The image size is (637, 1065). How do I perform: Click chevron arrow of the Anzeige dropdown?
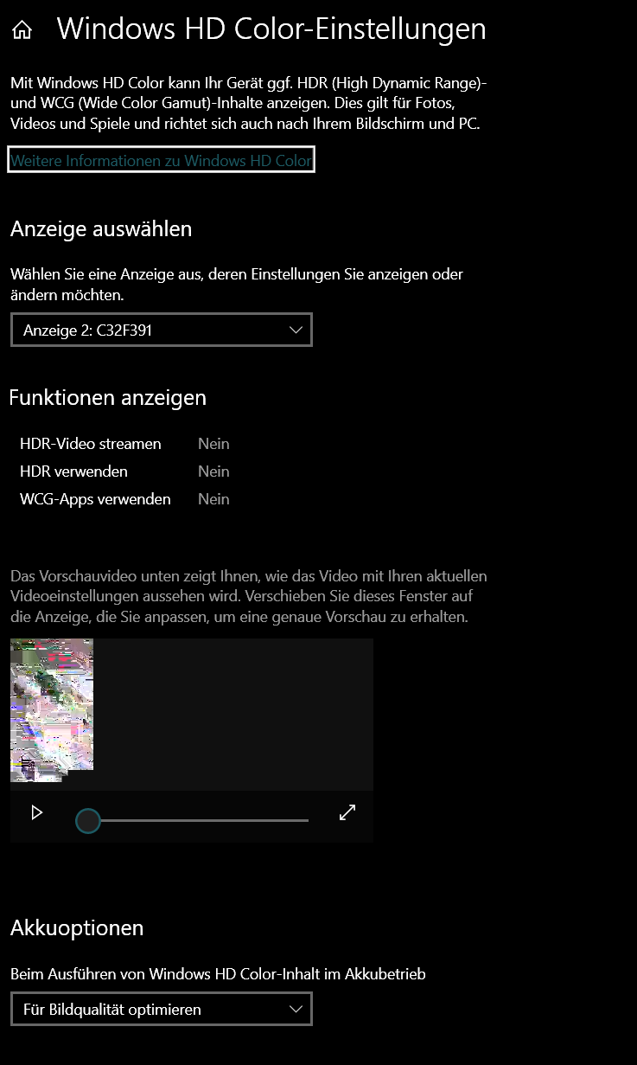(x=296, y=330)
